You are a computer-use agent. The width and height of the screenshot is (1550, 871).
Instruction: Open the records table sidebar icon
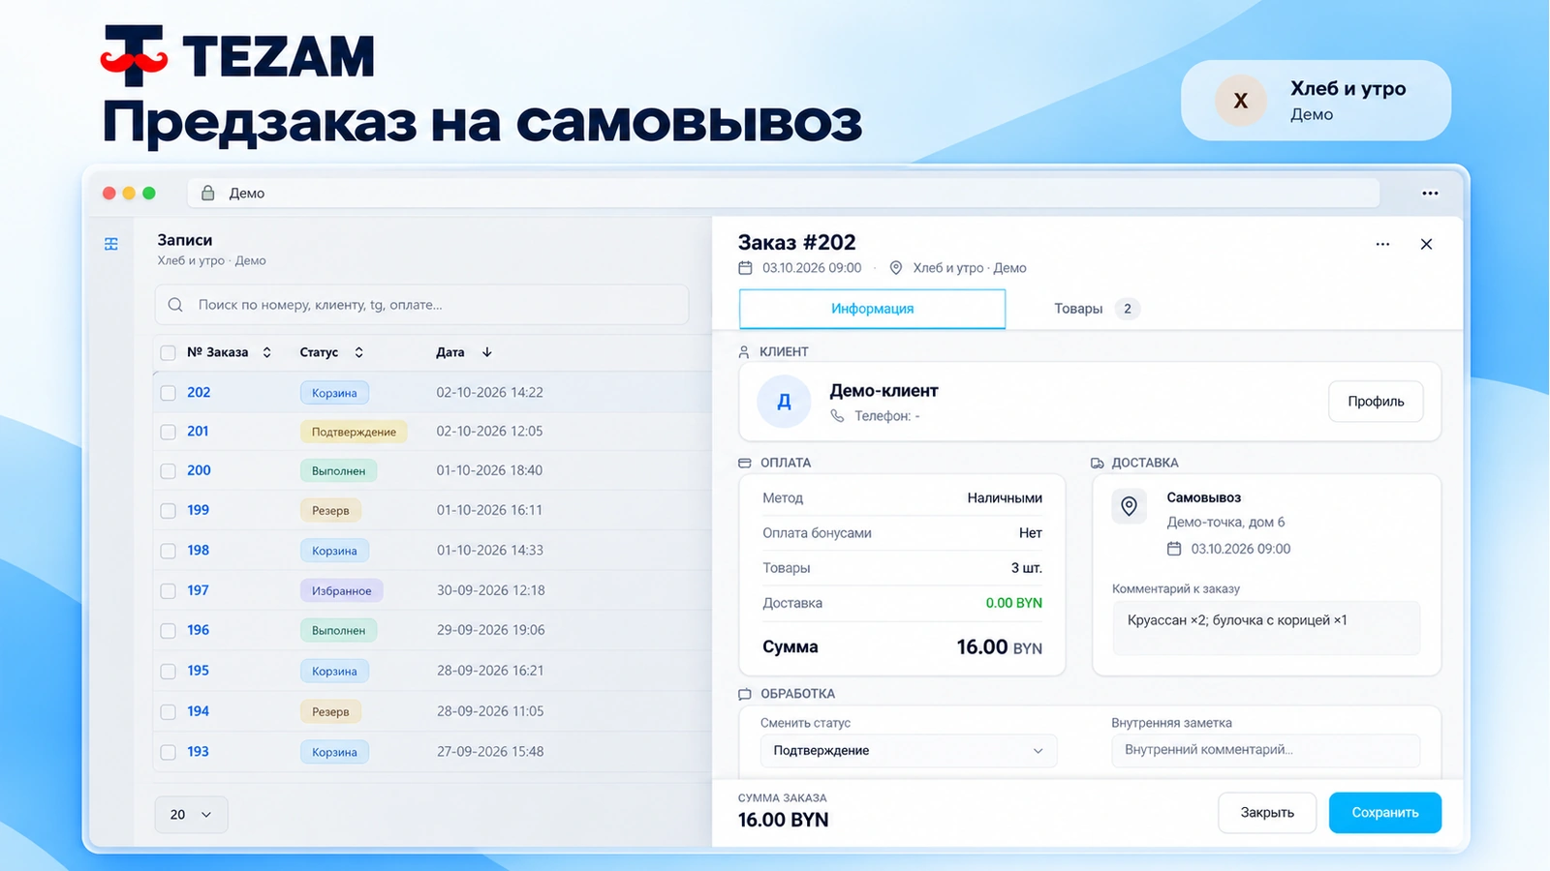(111, 244)
